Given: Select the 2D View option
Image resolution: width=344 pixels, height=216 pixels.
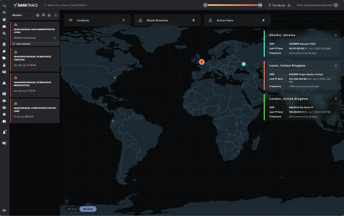Looking at the screenshot, I should click(x=88, y=209).
